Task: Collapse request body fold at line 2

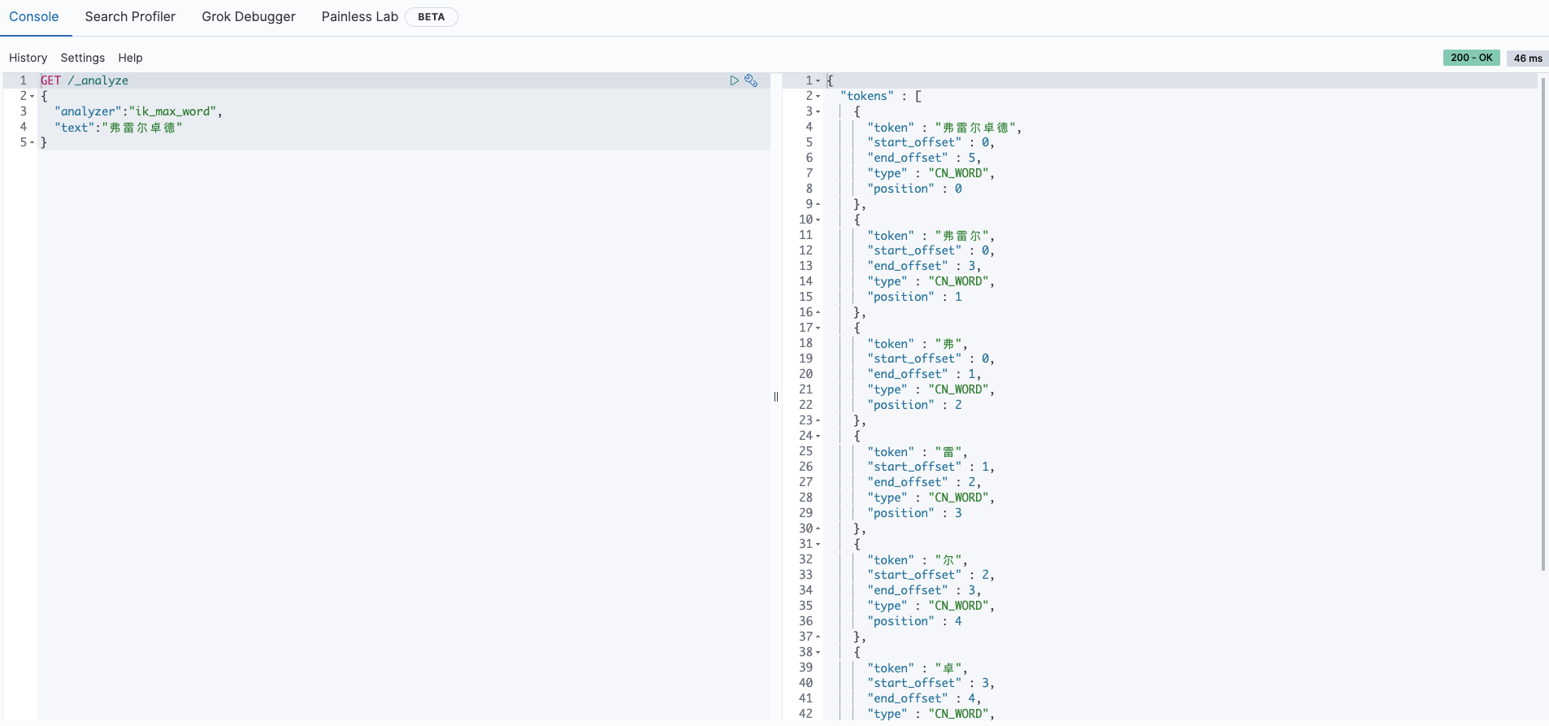Action: pos(33,96)
